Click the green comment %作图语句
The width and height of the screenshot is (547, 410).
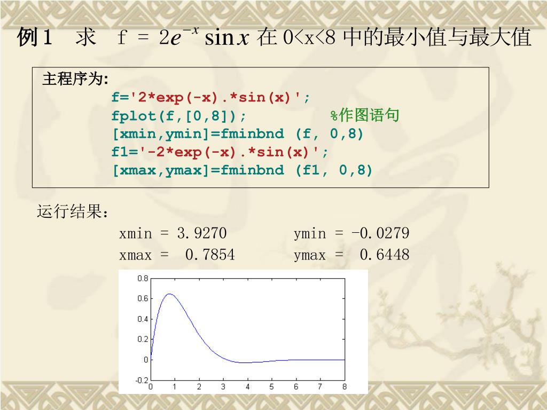364,115
